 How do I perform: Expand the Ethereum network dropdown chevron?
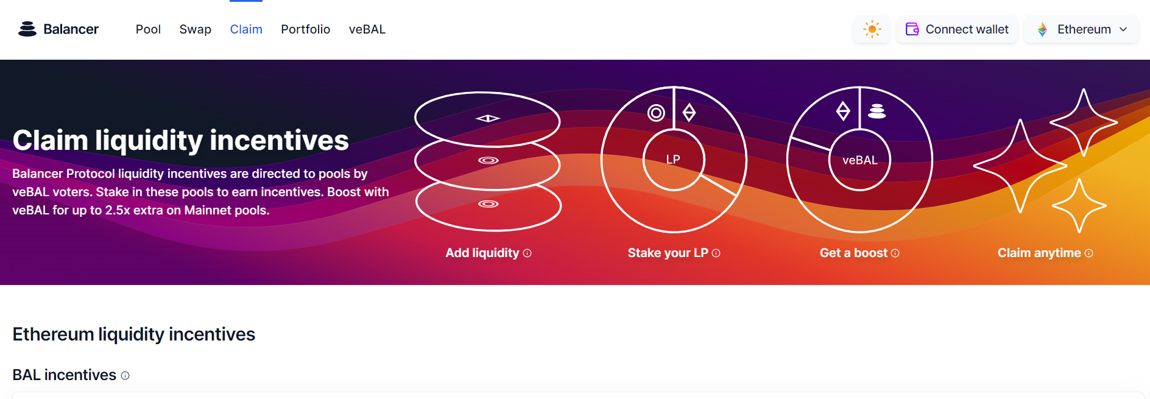coord(1123,29)
